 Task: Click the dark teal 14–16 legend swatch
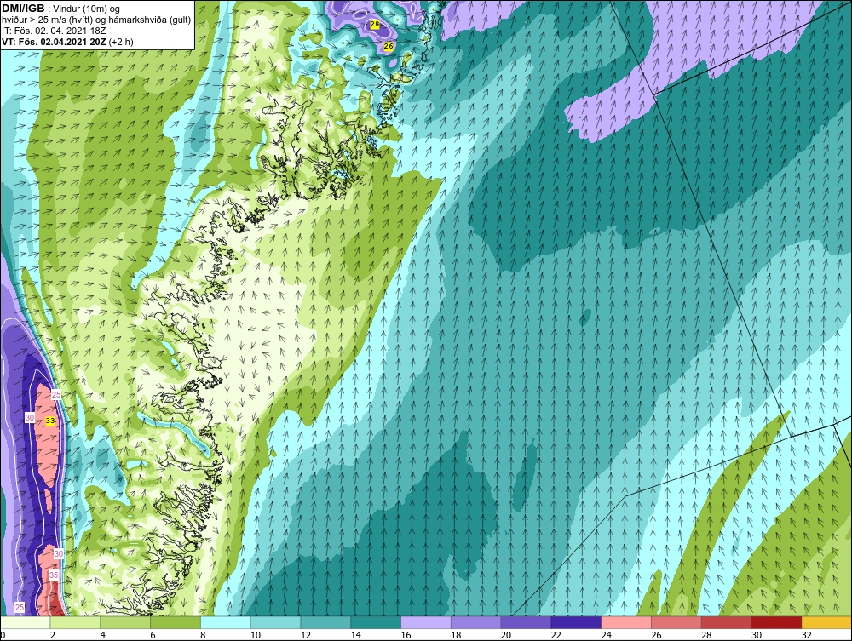[x=376, y=622]
